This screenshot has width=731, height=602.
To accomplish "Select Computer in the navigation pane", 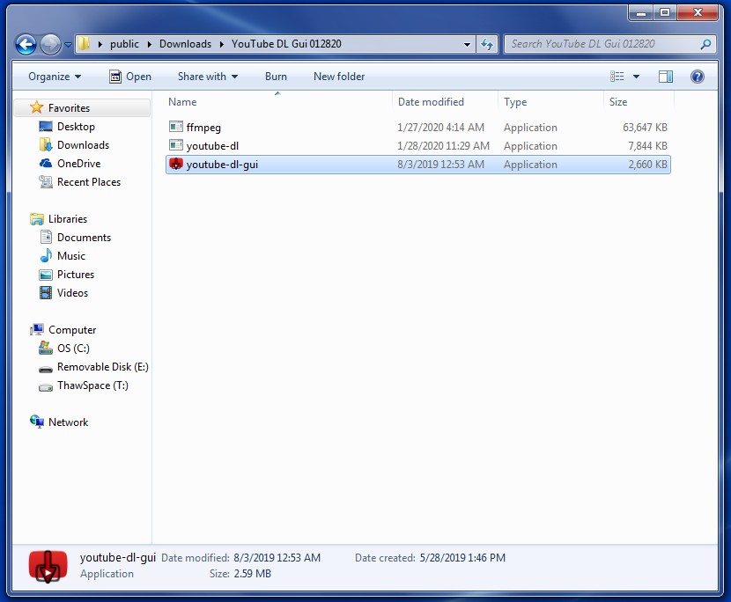I will point(72,330).
